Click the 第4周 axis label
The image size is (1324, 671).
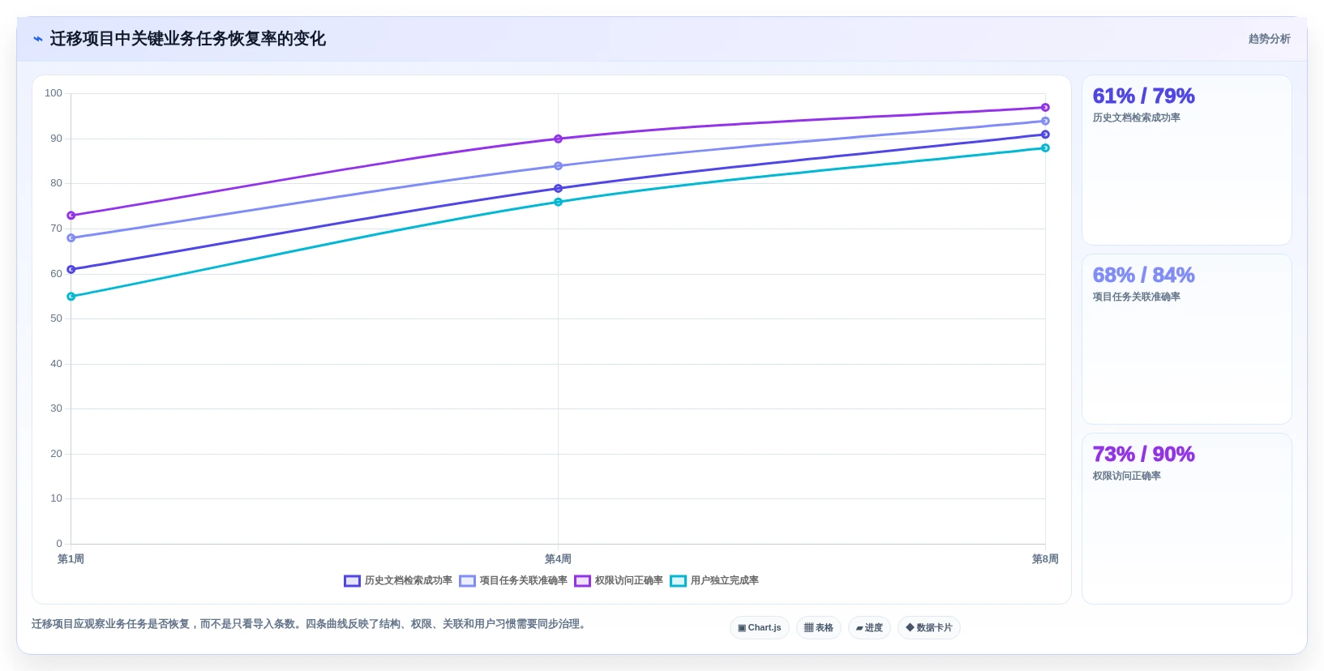click(x=558, y=559)
